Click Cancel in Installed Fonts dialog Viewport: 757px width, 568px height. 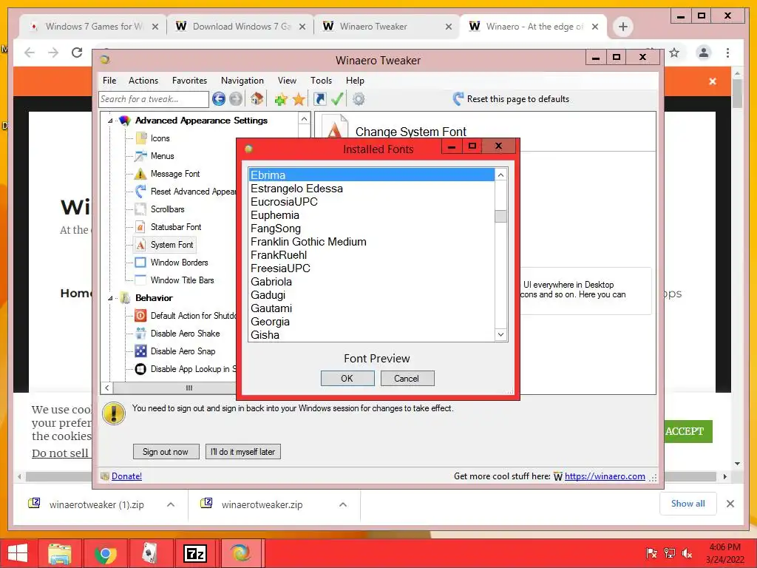(x=407, y=378)
